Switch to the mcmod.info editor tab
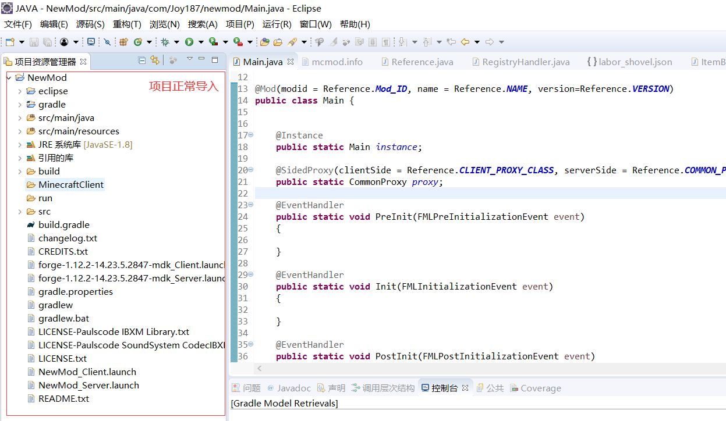Image resolution: width=726 pixels, height=421 pixels. click(332, 62)
